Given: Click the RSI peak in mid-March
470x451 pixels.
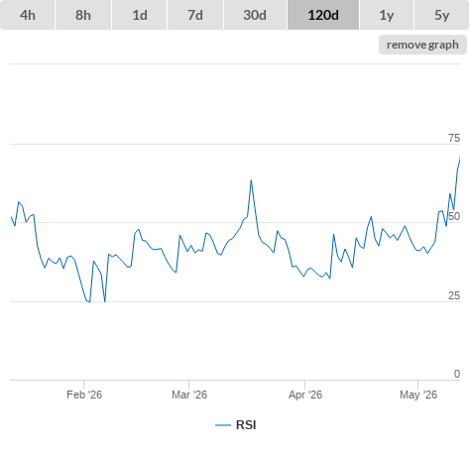Looking at the screenshot, I should click(251, 180).
